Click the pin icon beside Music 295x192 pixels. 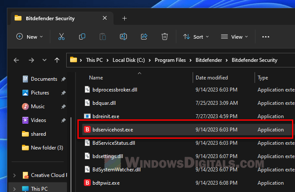tap(63, 107)
